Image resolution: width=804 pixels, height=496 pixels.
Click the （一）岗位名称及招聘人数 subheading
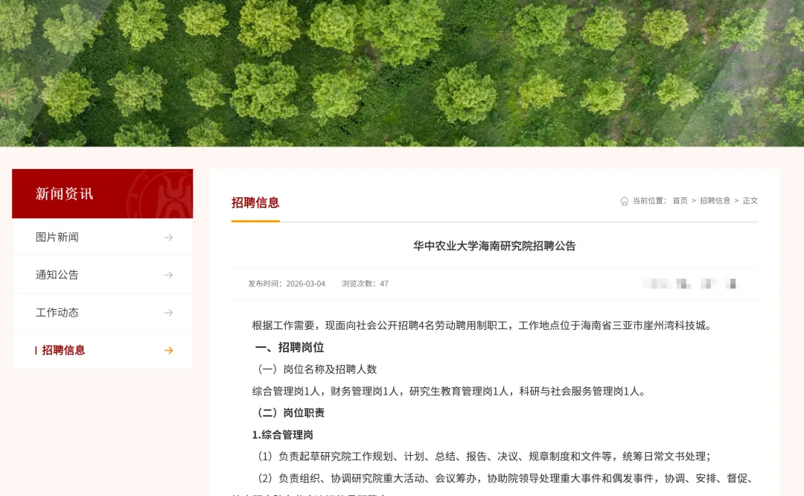pyautogui.click(x=314, y=369)
